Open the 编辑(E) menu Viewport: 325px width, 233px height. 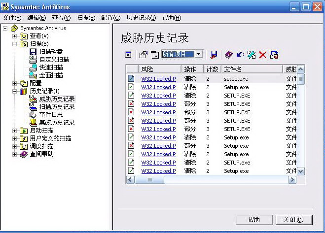[x=36, y=18]
